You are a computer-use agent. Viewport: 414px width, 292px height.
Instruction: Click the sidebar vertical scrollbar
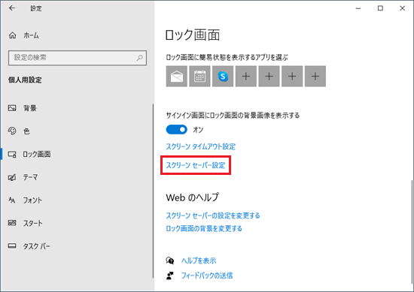point(153,191)
